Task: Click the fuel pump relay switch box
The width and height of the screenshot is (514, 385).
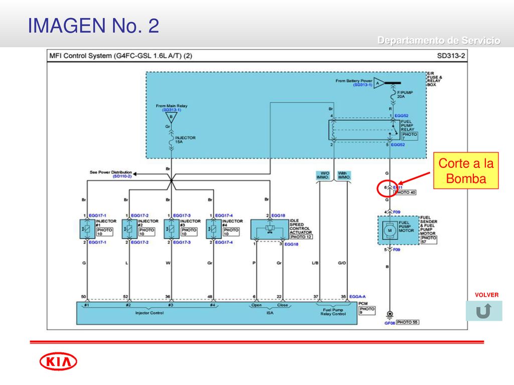Action: 364,130
